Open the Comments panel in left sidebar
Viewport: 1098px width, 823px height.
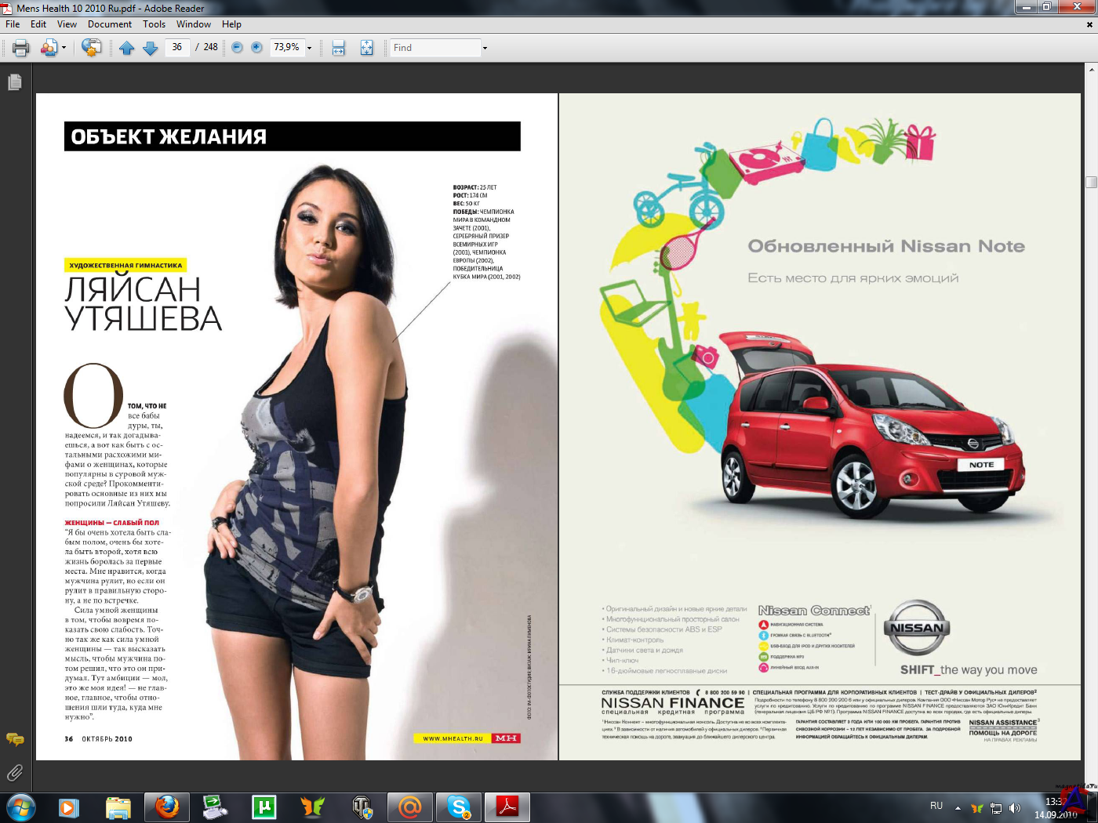pos(15,739)
